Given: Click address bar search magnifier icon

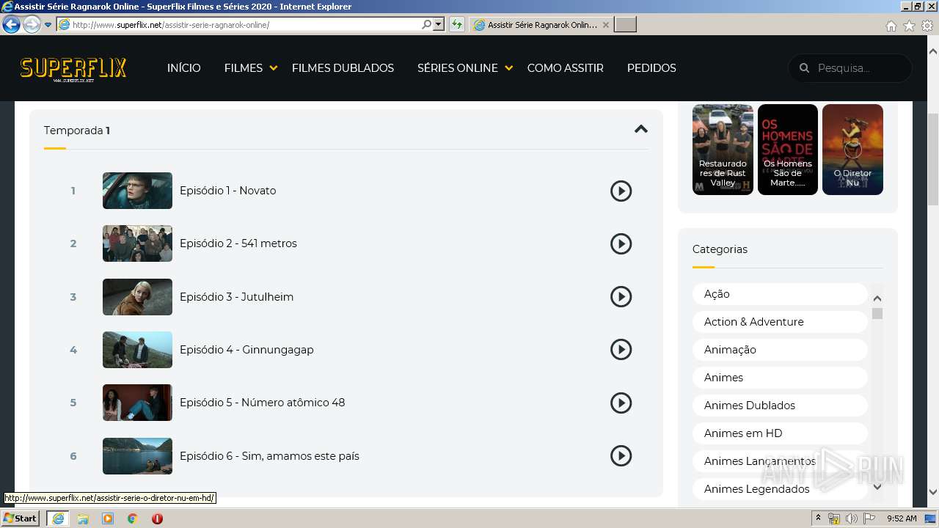Looking at the screenshot, I should [x=426, y=25].
